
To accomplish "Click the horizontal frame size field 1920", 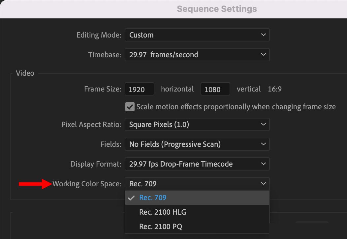I will click(140, 89).
